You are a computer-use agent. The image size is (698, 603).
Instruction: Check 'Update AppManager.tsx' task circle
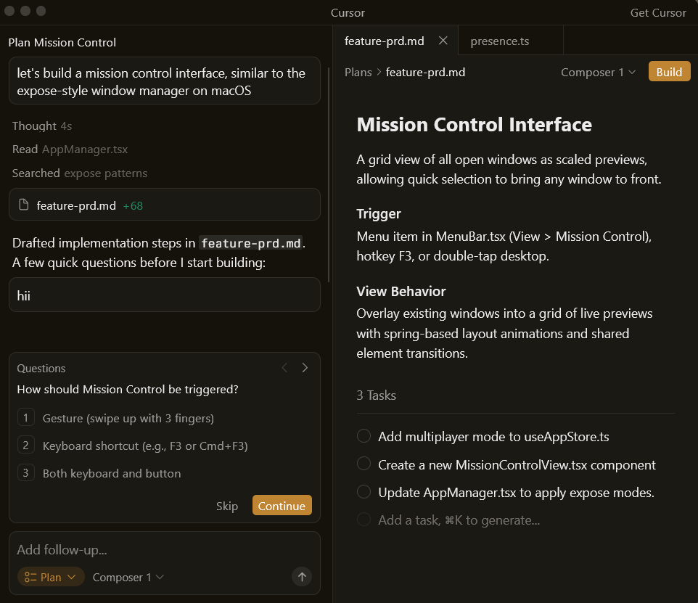click(x=364, y=492)
